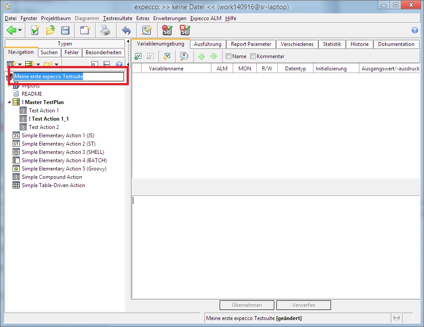Image resolution: width=424 pixels, height=327 pixels.
Task: Click the blue undo arrow icon
Action: [126, 30]
